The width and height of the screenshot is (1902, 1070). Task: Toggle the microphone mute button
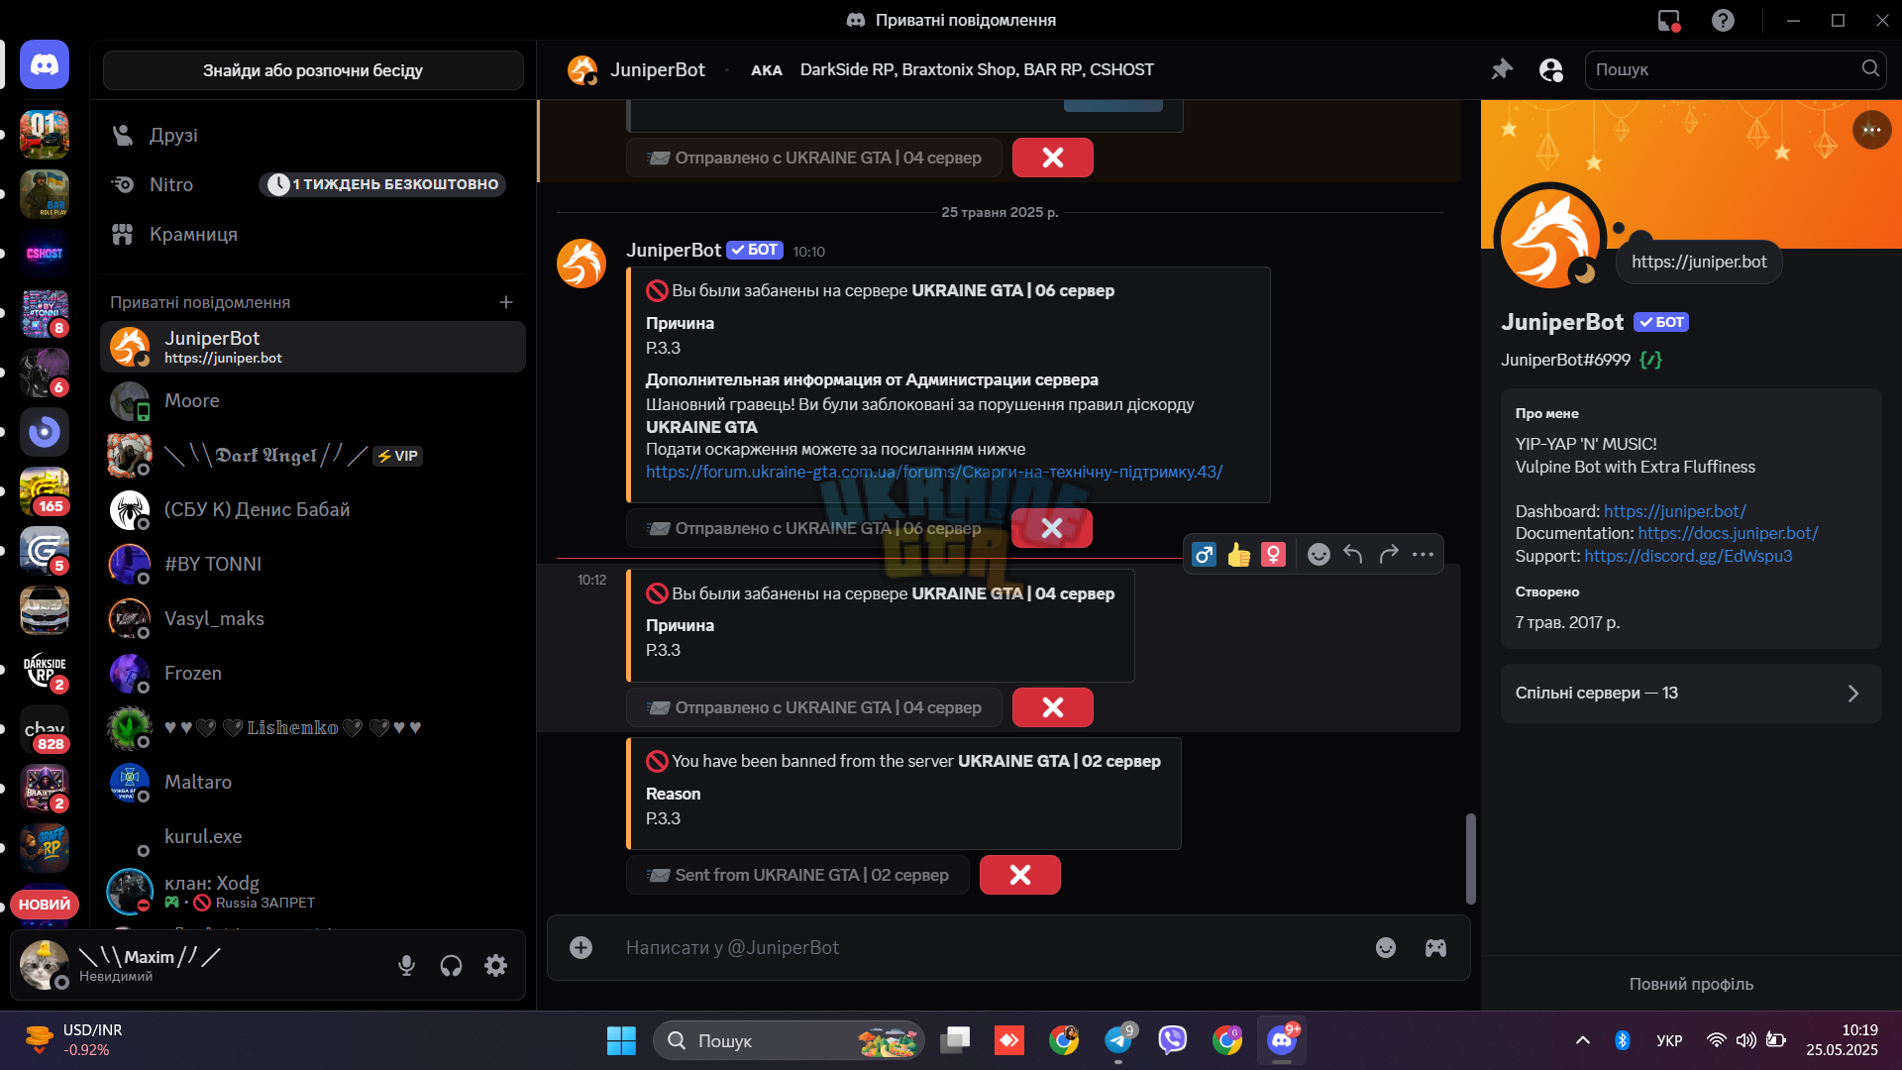(406, 965)
